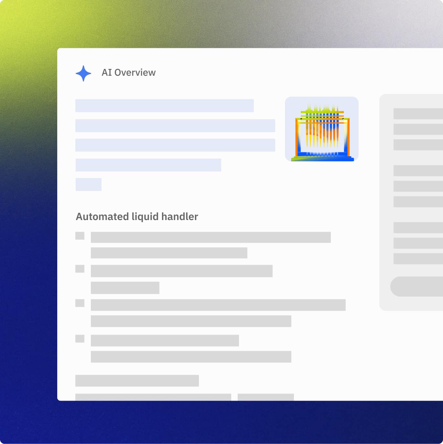Image resolution: width=443 pixels, height=444 pixels.
Task: Open the liquid handler illustration thumbnail
Action: [x=321, y=129]
